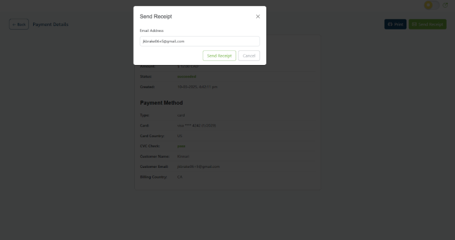Viewport: 455px width, 240px height.
Task: Click the Email Address input field
Action: (x=199, y=41)
